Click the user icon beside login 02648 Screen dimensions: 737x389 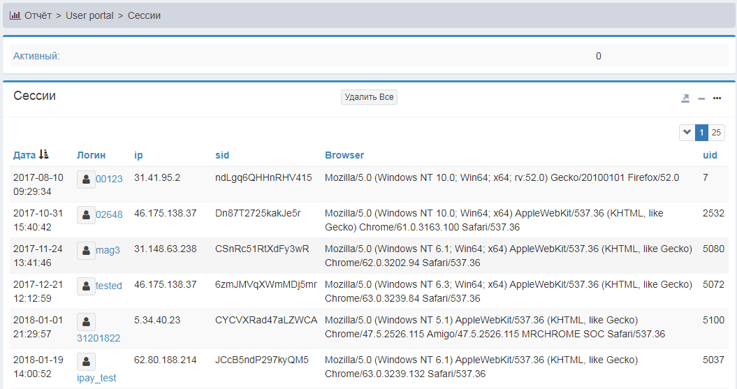[x=86, y=215]
